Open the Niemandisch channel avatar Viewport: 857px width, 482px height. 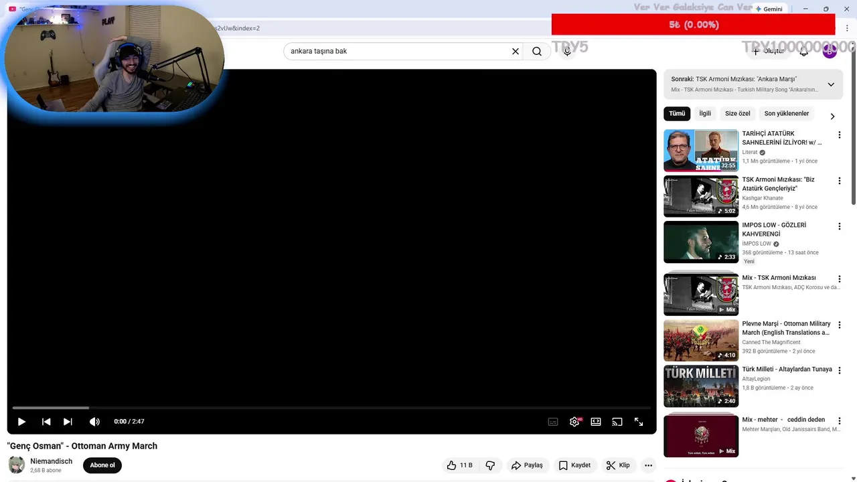coord(17,465)
